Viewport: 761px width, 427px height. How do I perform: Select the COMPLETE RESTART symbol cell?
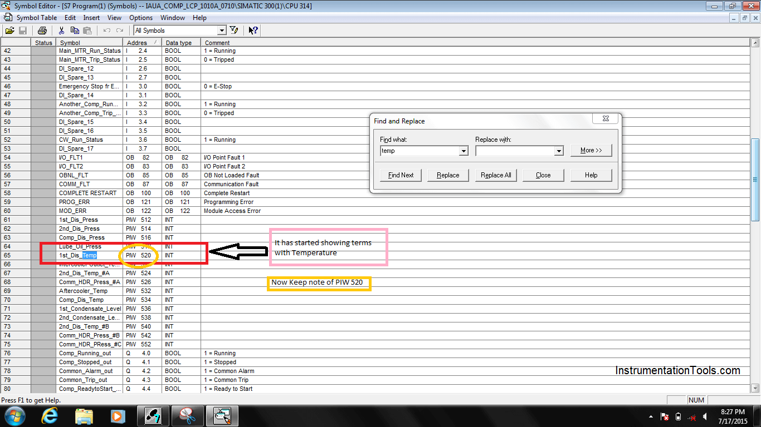[x=90, y=193]
